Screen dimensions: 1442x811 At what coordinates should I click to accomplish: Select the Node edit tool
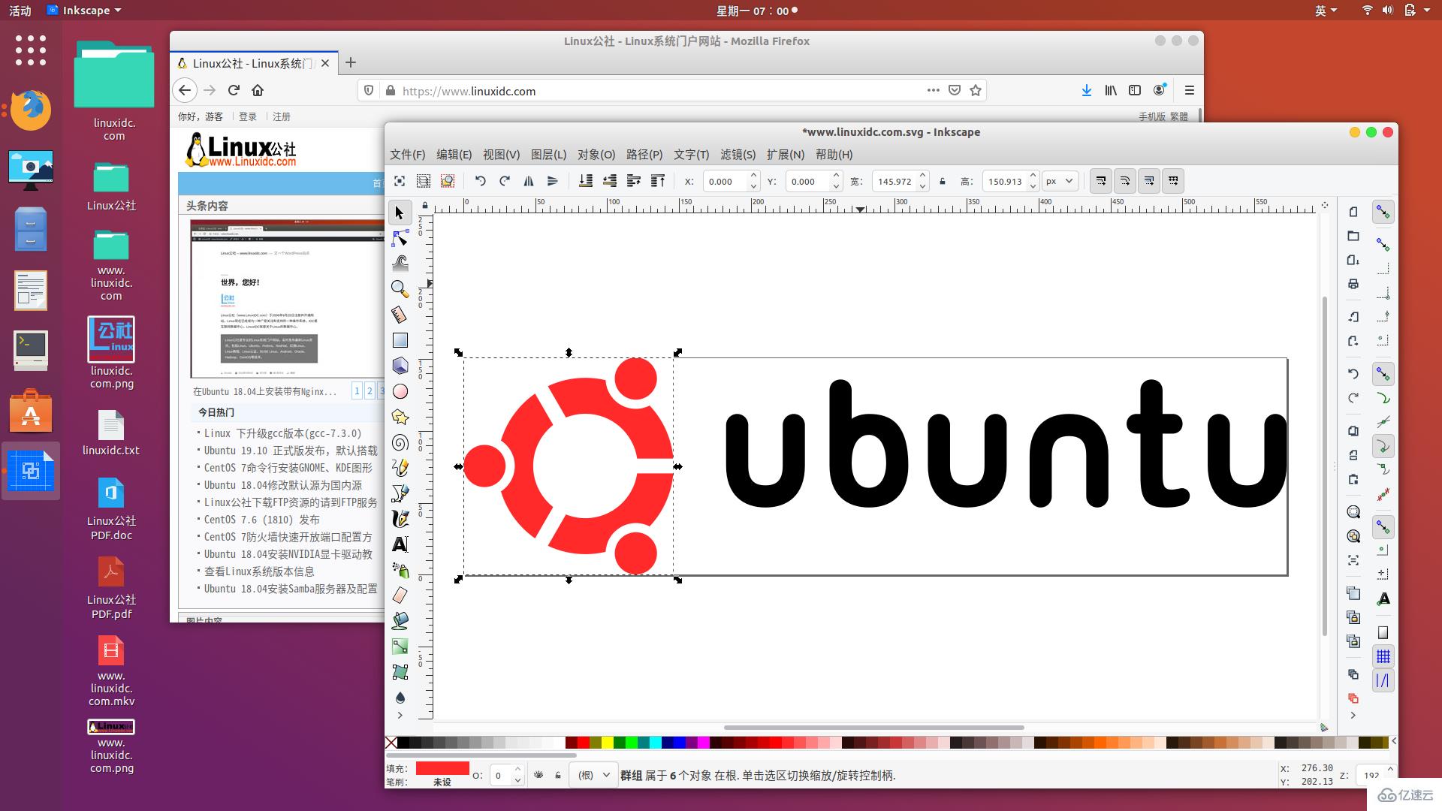[x=400, y=238]
